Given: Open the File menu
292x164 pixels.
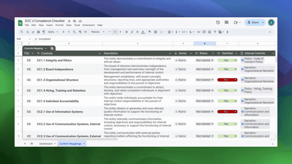Looking at the screenshot, I should pos(27,25).
